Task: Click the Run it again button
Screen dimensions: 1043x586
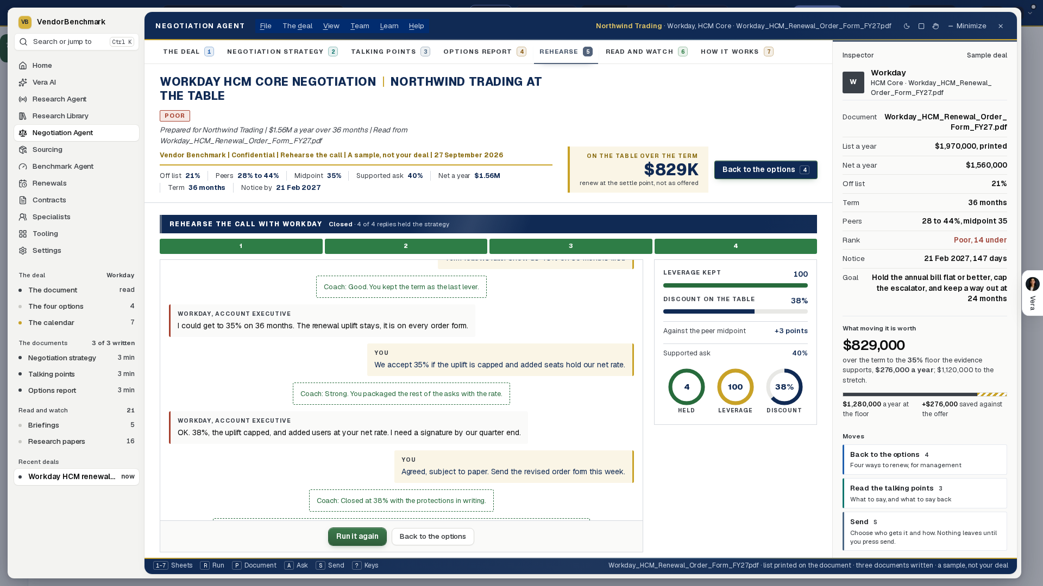Action: click(x=357, y=537)
